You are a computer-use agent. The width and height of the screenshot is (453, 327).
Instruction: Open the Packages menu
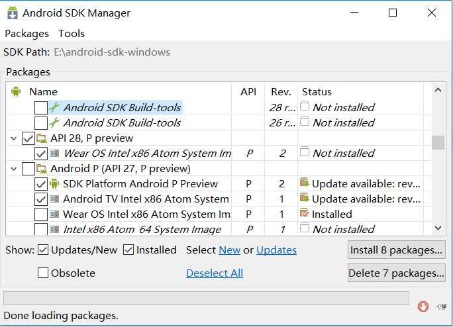27,34
